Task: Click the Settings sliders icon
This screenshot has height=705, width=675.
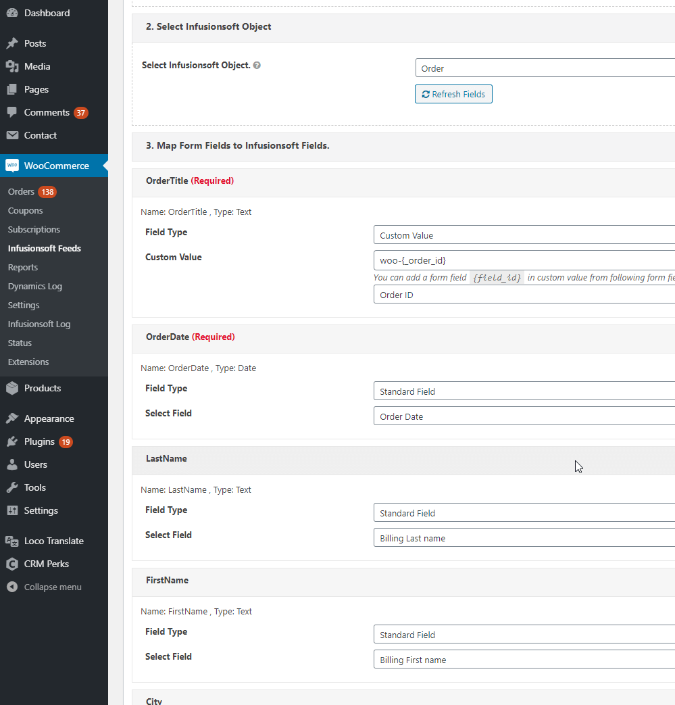Action: coord(12,510)
